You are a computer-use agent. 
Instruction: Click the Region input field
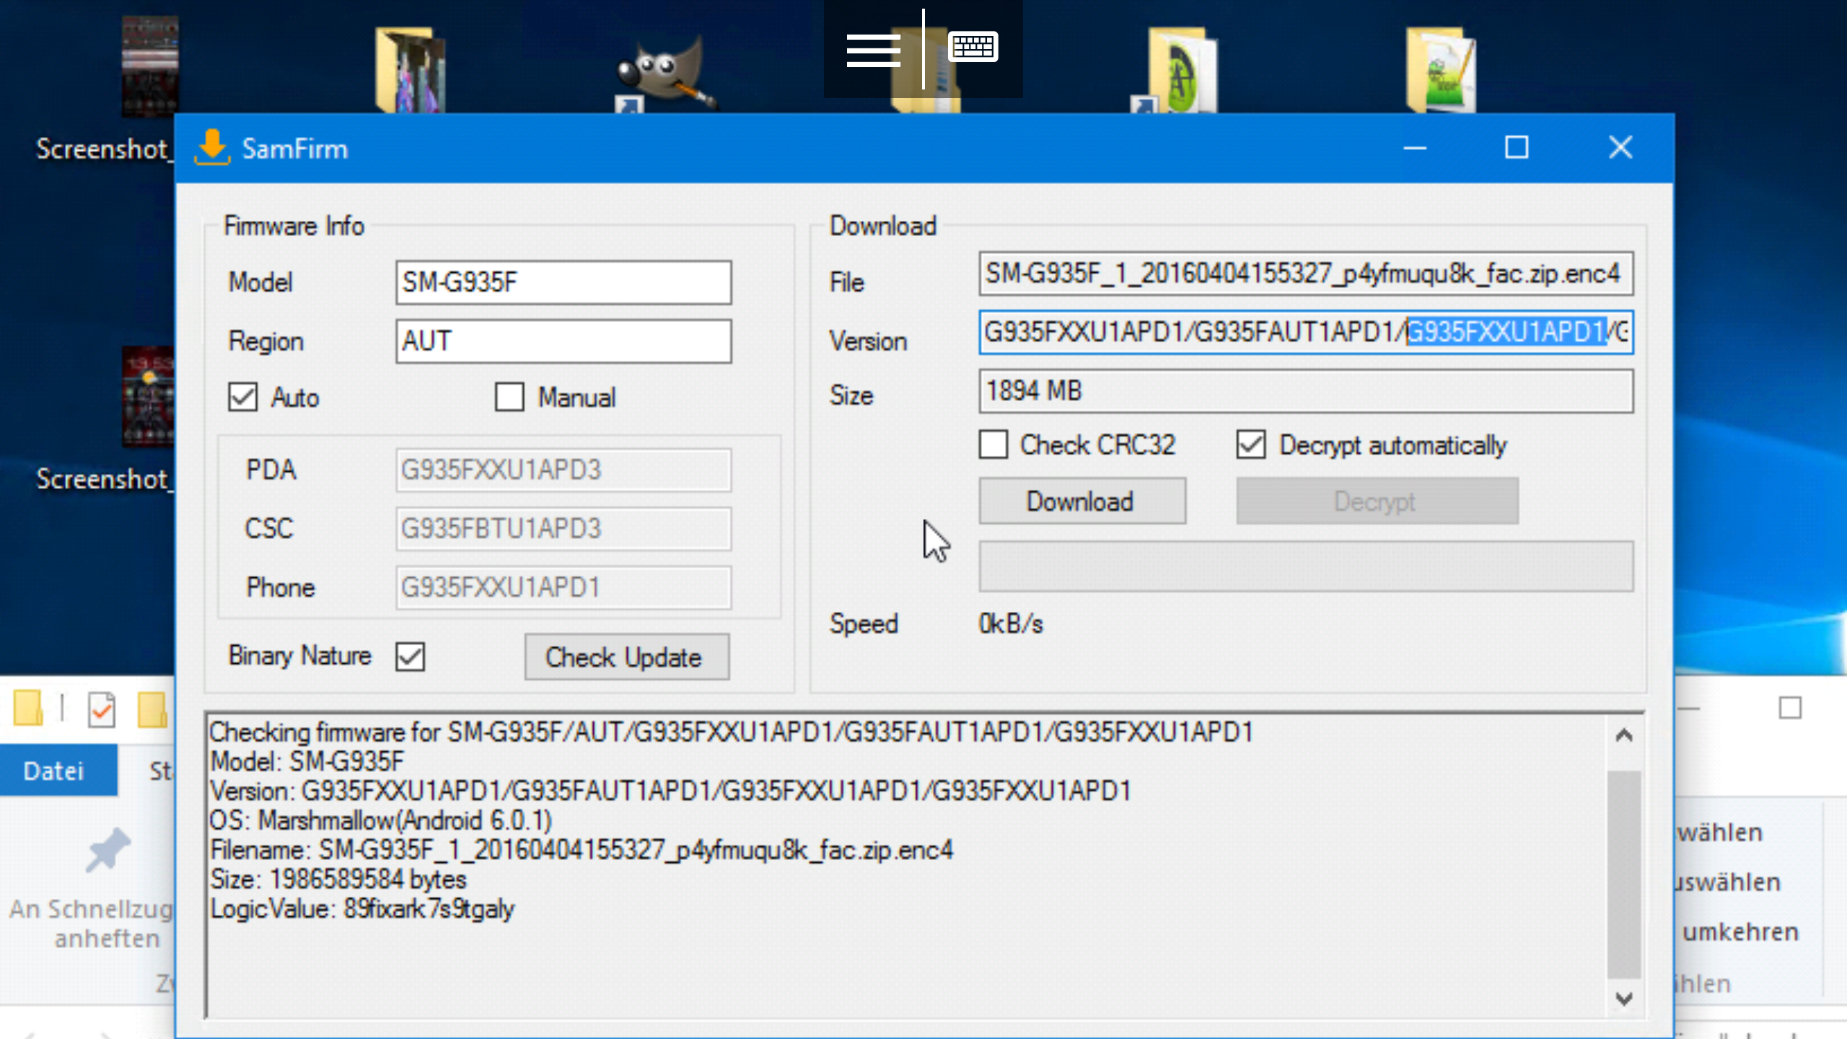pos(563,341)
